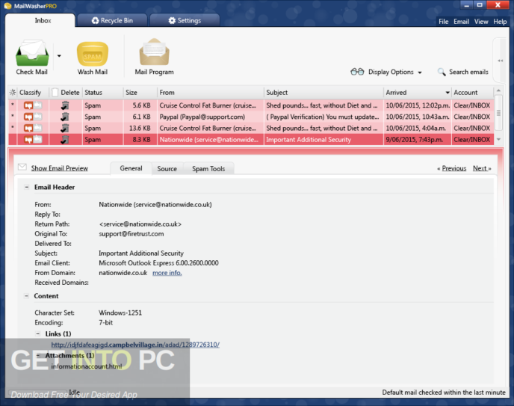Sort by the Subject column header
514x406 pixels.
pos(323,93)
